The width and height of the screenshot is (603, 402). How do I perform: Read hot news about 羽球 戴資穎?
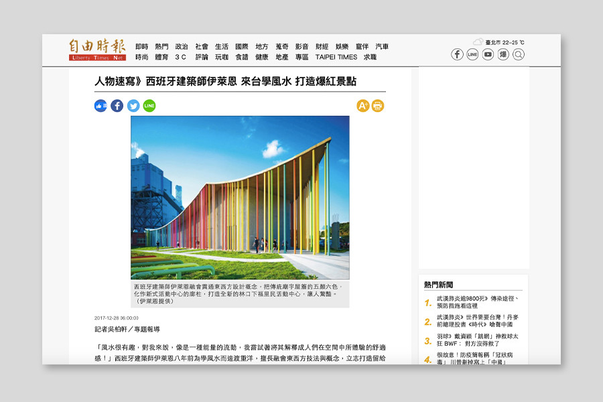click(477, 340)
